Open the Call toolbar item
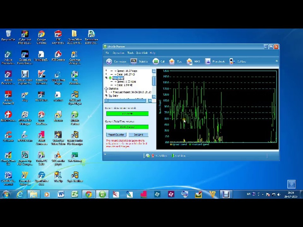 [158, 61]
